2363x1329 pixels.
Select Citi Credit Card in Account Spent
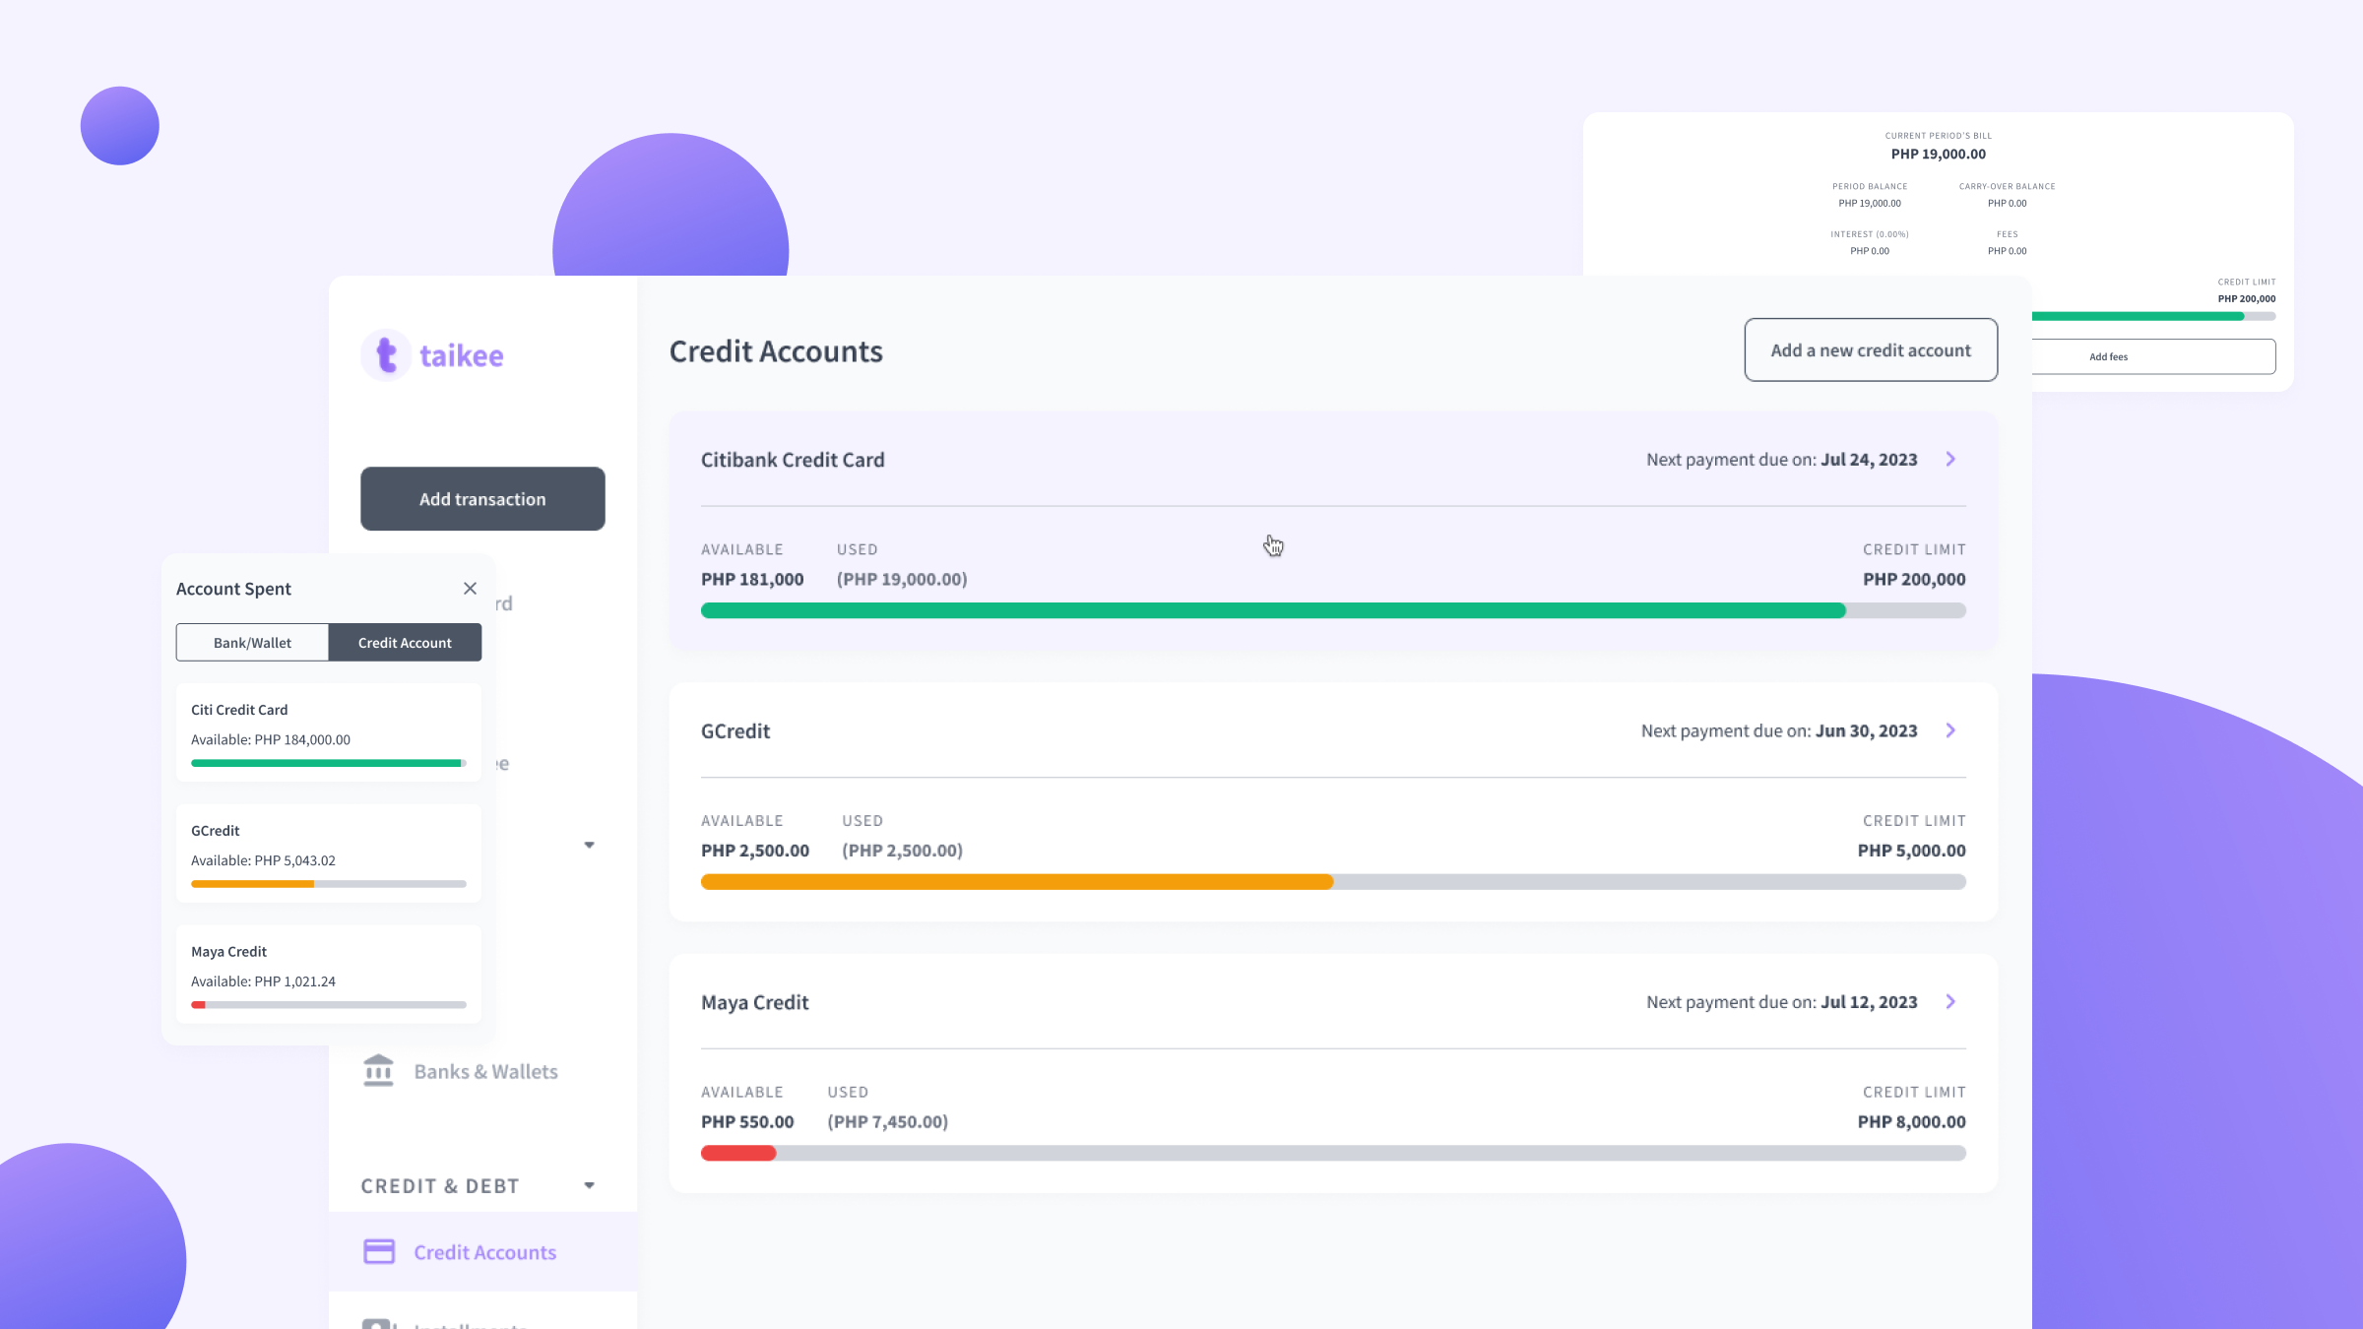pyautogui.click(x=329, y=732)
